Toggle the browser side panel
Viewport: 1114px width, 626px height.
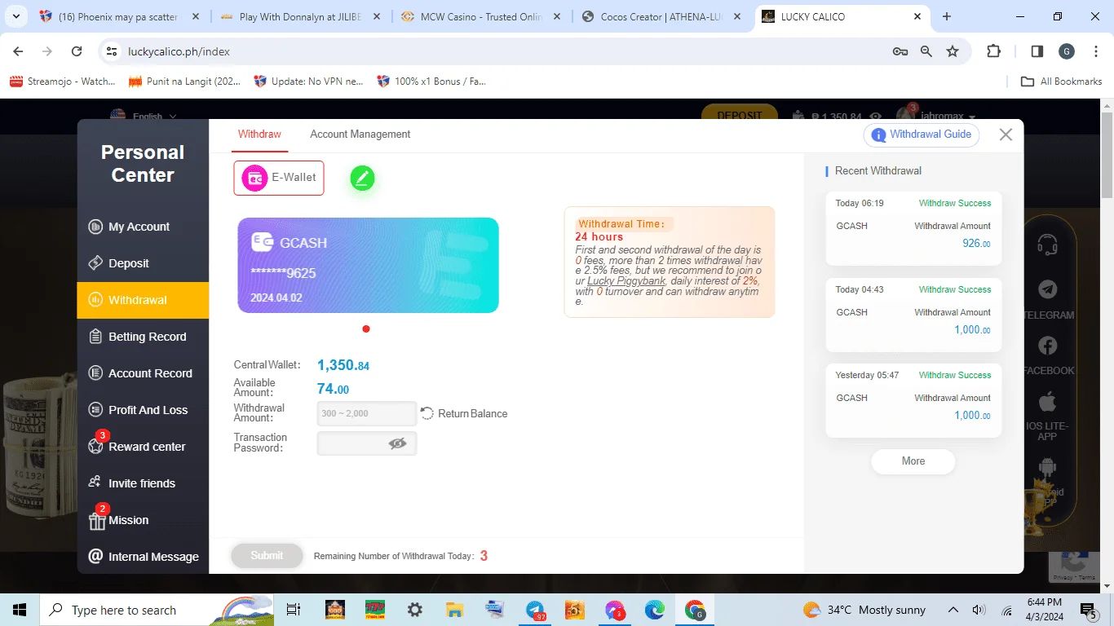pos(1037,51)
